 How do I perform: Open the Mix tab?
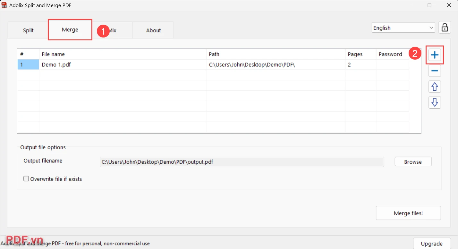112,30
